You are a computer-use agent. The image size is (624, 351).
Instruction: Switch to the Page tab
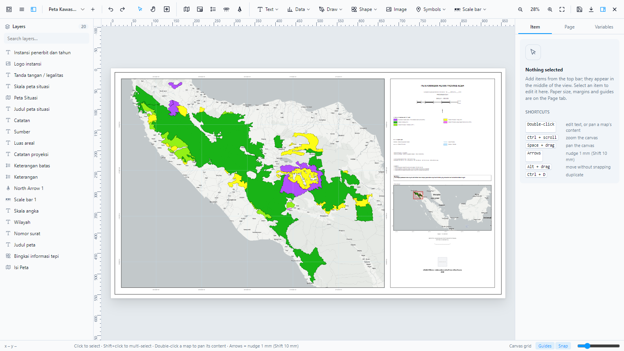(569, 27)
